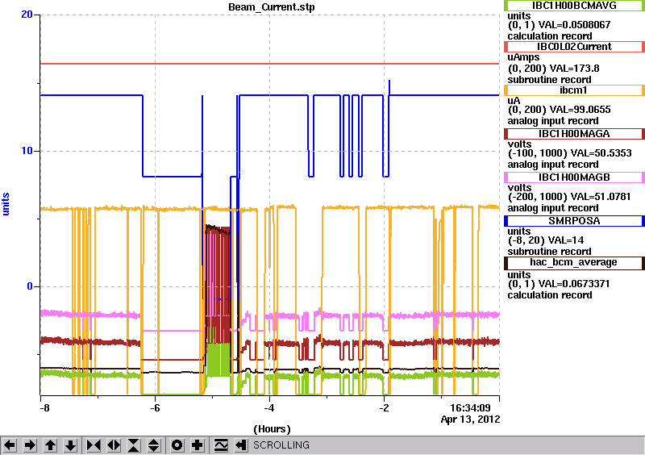This screenshot has height=455, width=645.
Task: Click the auto-scroll arrow-to-bar icon
Action: 241,445
